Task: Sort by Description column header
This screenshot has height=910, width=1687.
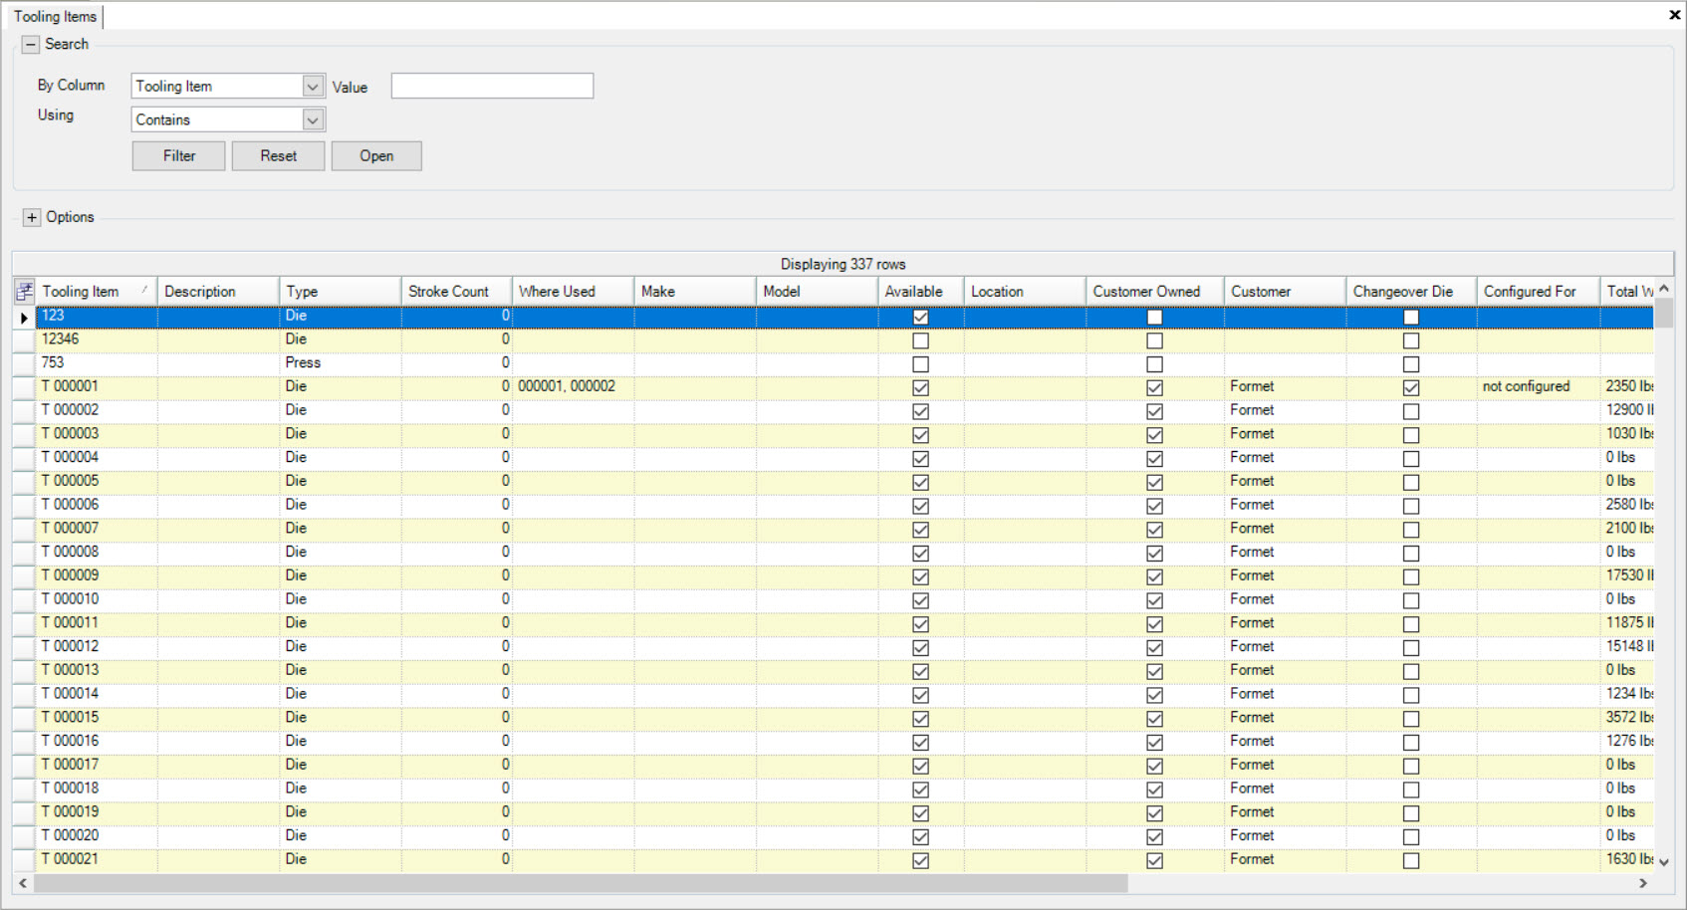Action: pos(218,292)
